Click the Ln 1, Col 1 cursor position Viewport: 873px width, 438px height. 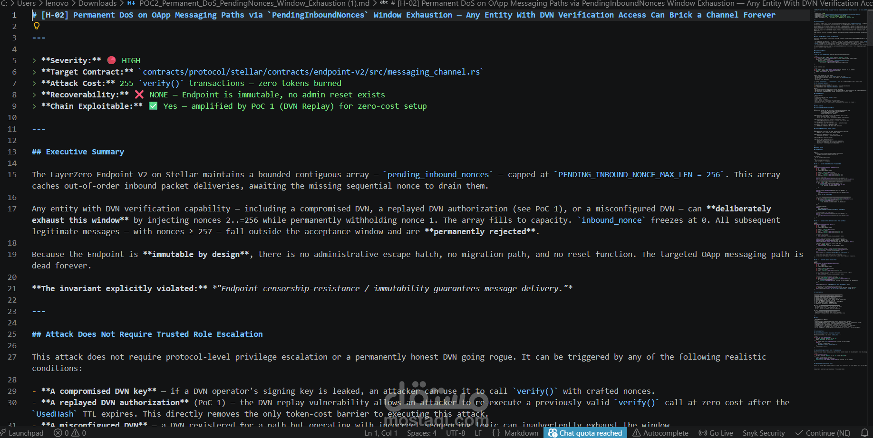(381, 433)
